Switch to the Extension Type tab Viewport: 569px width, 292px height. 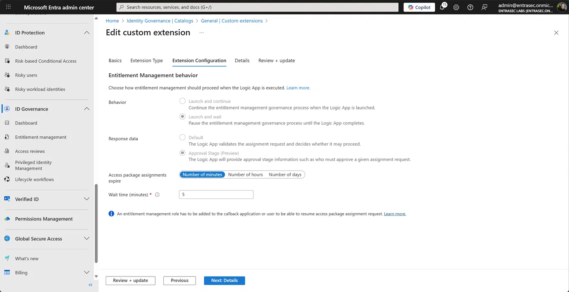click(x=147, y=61)
